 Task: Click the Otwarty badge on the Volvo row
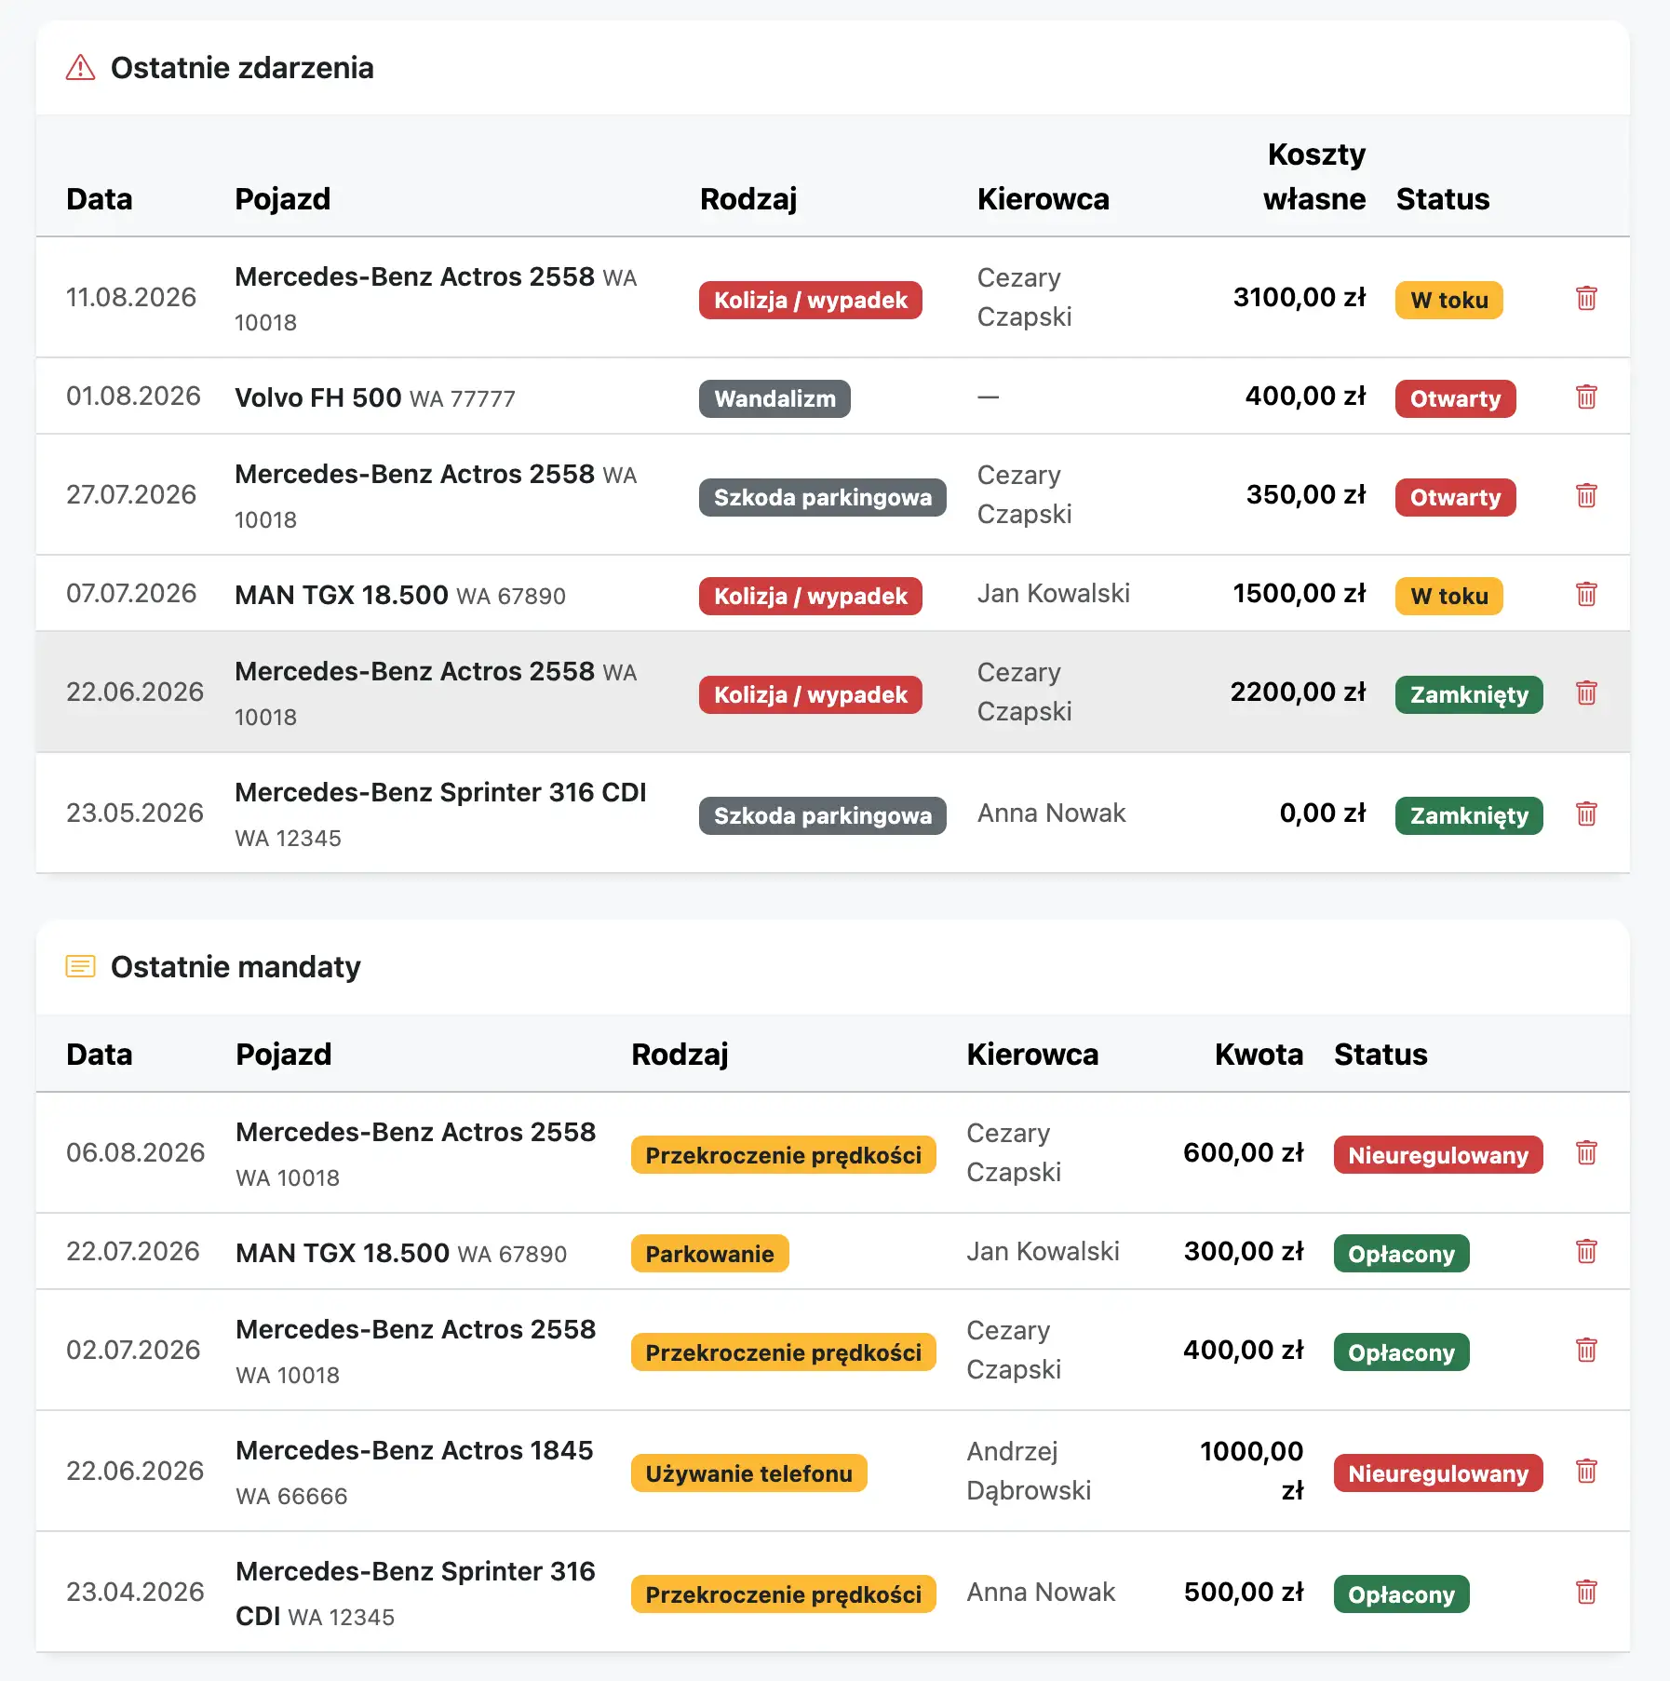[x=1455, y=398]
